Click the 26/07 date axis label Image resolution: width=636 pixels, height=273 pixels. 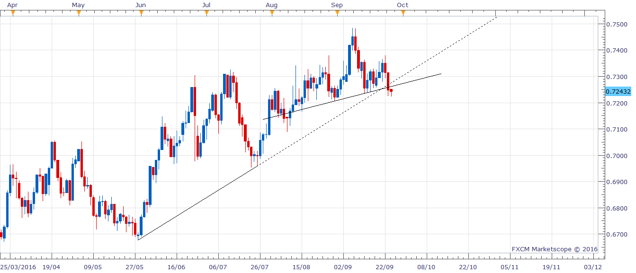click(260, 267)
